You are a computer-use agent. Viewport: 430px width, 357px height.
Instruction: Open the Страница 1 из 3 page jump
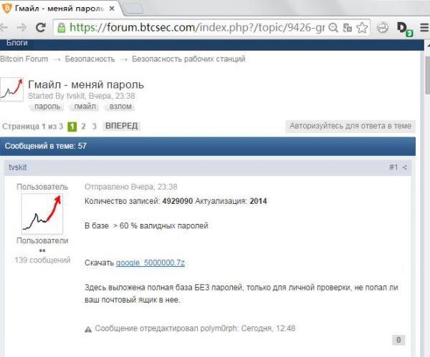click(32, 127)
